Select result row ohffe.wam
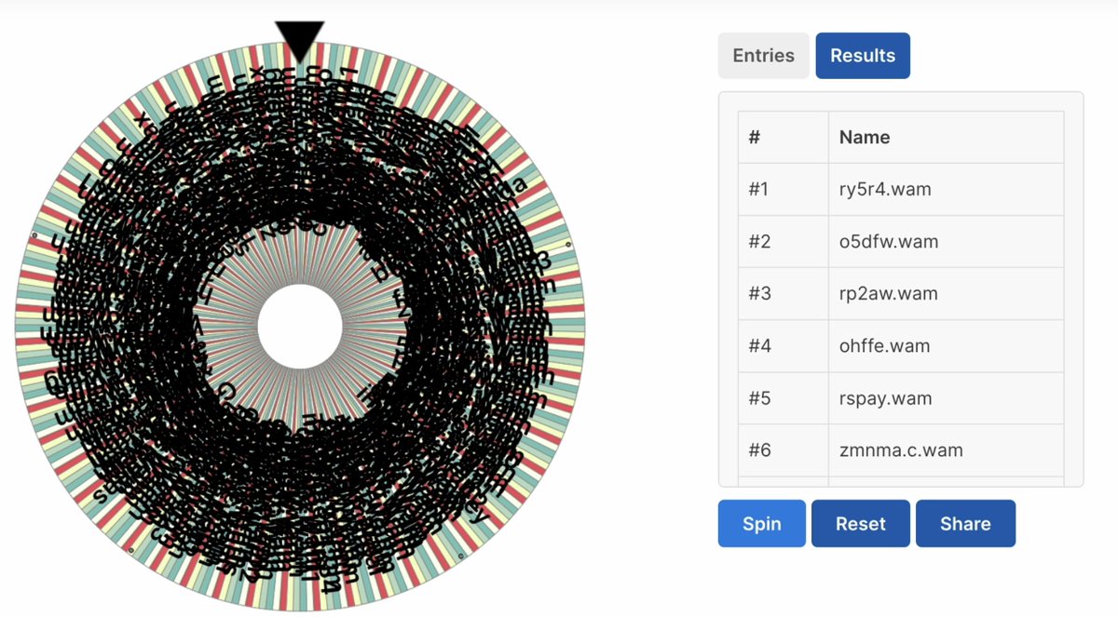The image size is (1118, 617). (901, 346)
